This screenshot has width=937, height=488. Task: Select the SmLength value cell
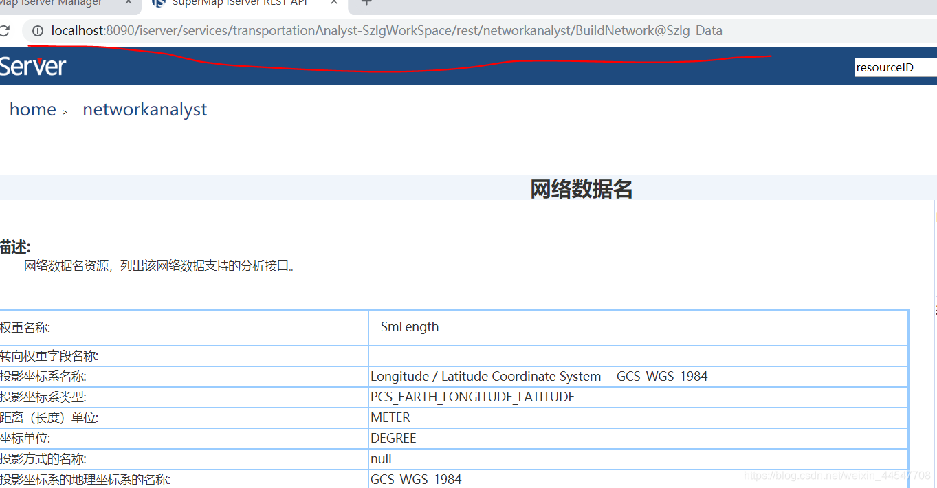pos(639,328)
